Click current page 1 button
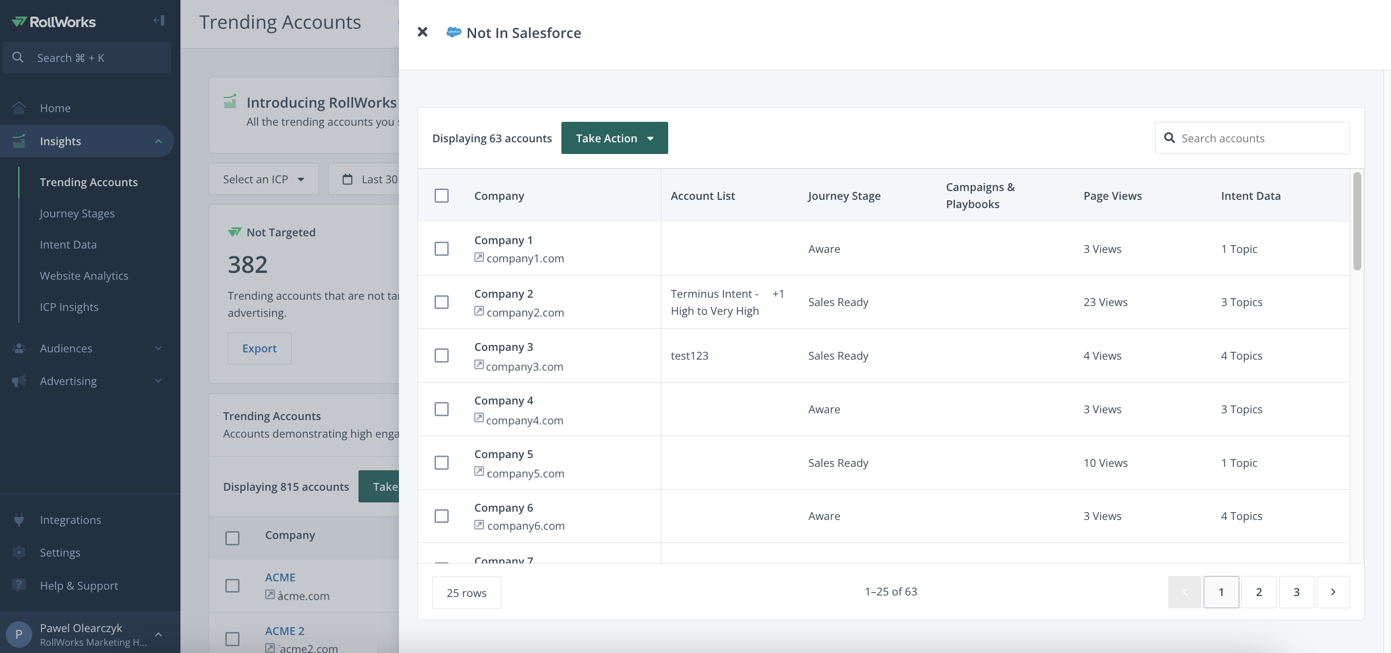This screenshot has width=1391, height=653. [1221, 592]
